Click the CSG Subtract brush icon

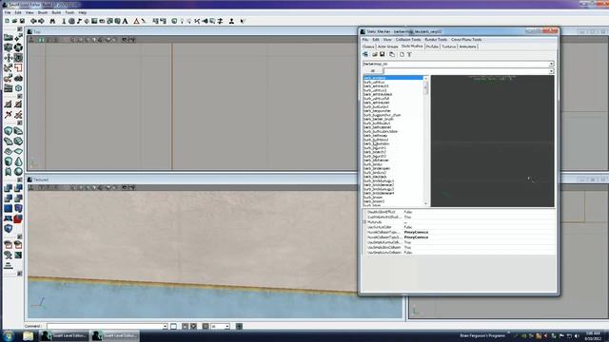18,188
